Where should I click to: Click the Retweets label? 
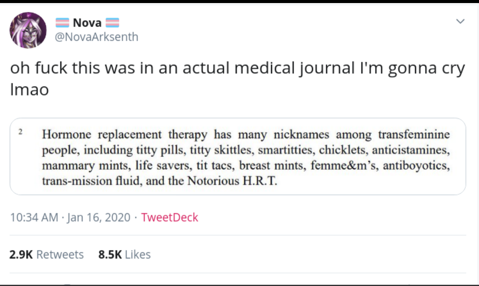60,255
